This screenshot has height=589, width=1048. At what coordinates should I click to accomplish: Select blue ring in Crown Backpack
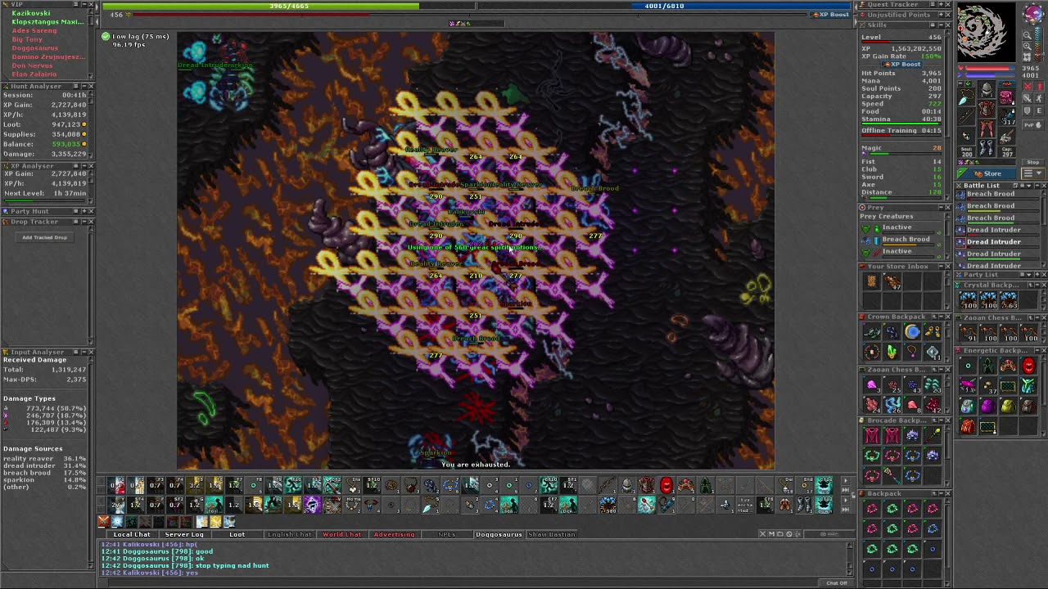(912, 331)
